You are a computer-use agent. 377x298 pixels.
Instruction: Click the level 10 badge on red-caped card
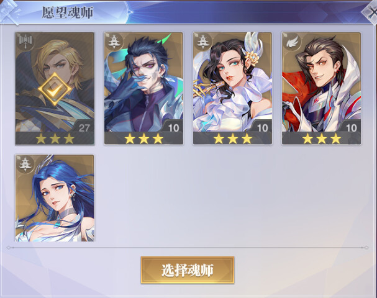pos(350,127)
